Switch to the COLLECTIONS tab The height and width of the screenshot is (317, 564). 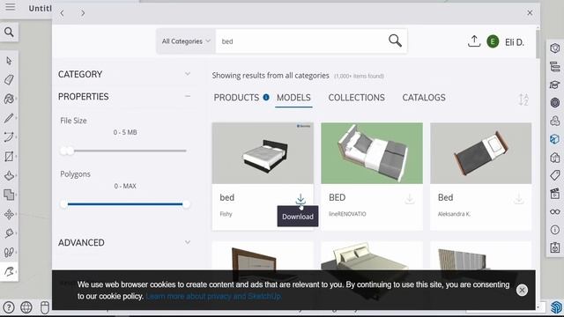(356, 98)
